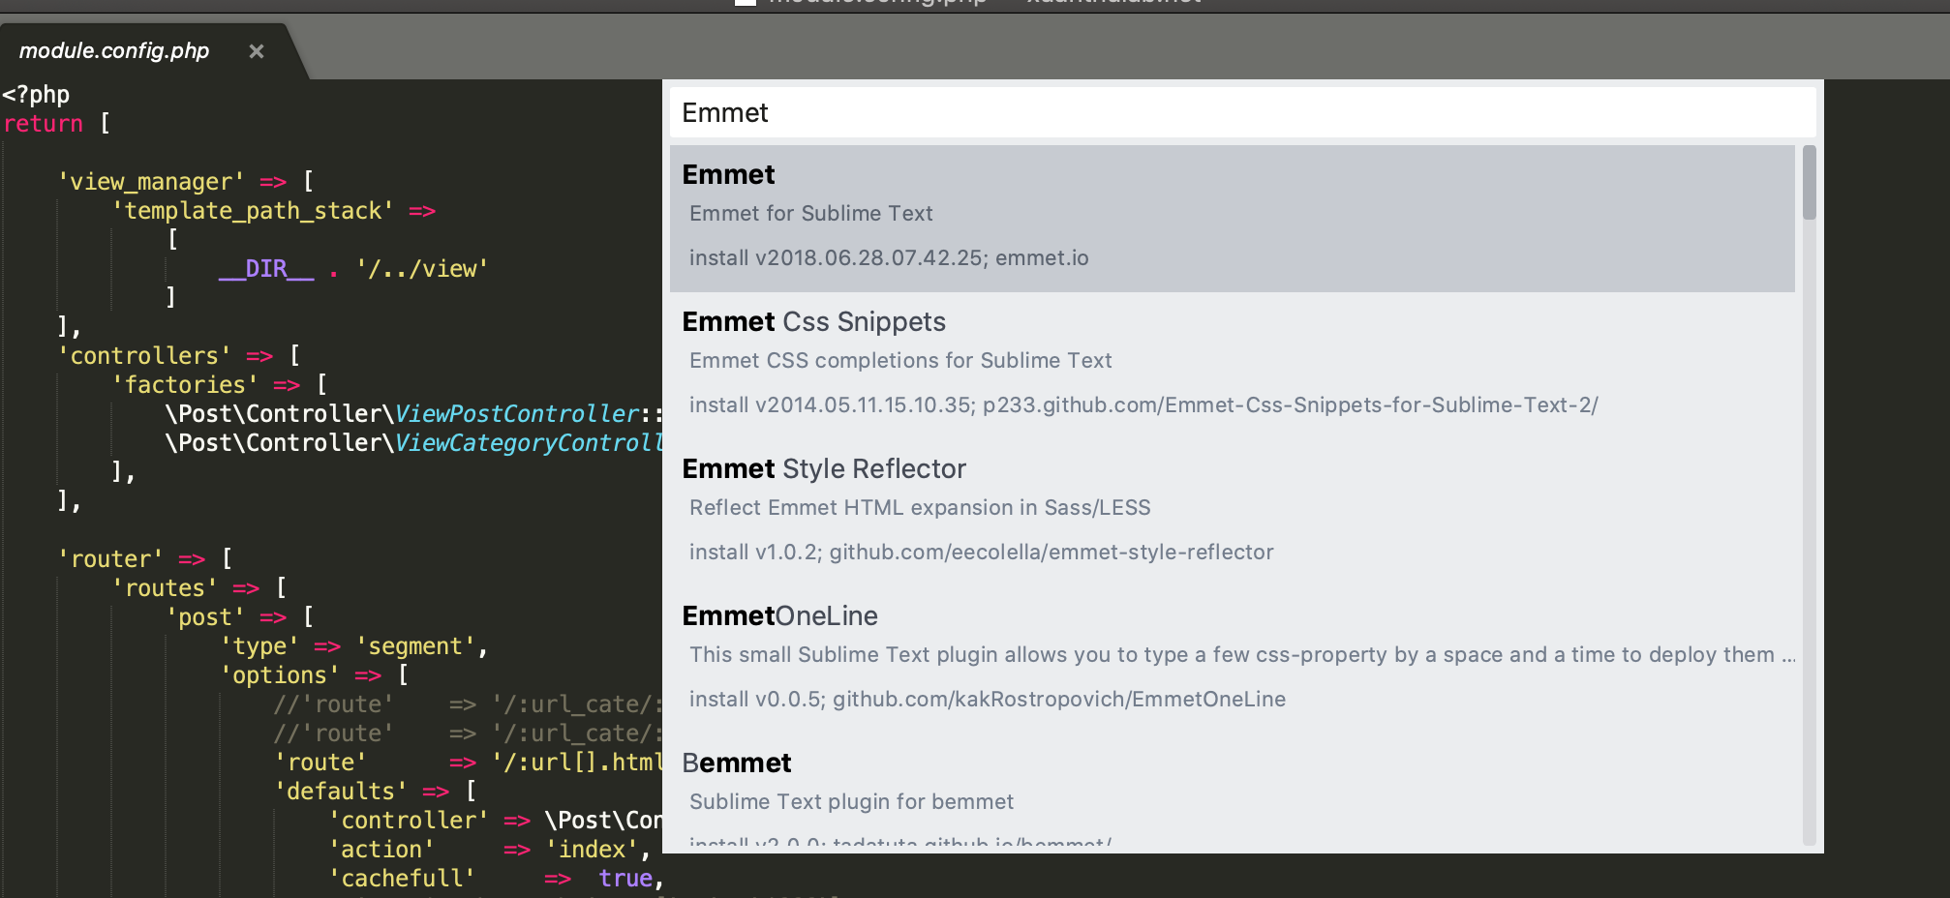Viewport: 1950px width, 898px height.
Task: Click the EmmetOneLine plugin description text
Action: pos(1242,655)
